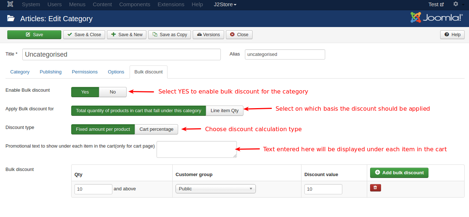Select Cart percentage discount type
This screenshot has height=217, width=469.
point(156,129)
